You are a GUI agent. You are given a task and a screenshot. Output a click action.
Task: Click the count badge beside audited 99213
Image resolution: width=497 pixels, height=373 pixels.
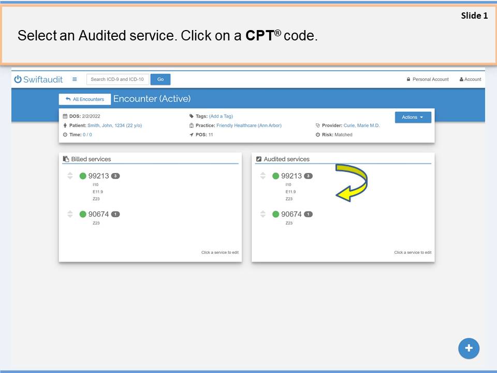308,176
